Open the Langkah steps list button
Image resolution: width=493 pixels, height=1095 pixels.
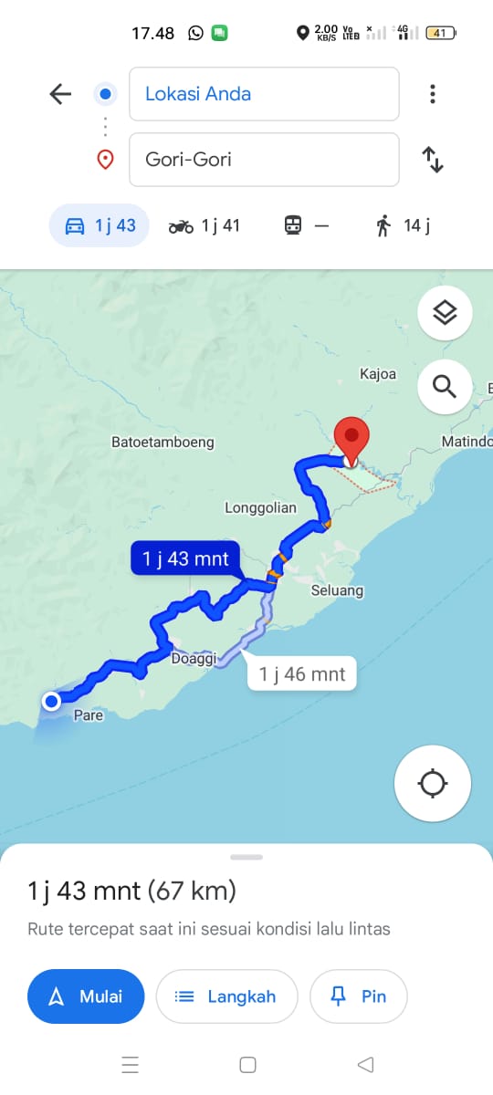point(226,996)
